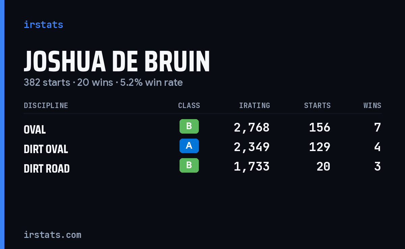Click the Dirt Oval iRating value 2,349
Screen dimensions: 405x249
coord(252,147)
